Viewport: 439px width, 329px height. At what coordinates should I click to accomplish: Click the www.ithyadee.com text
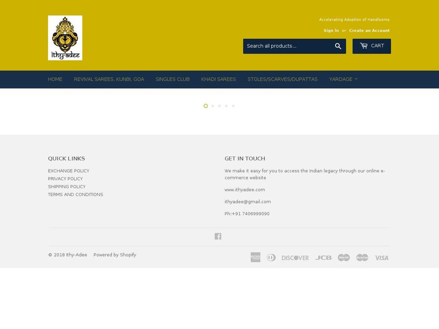coord(245,190)
